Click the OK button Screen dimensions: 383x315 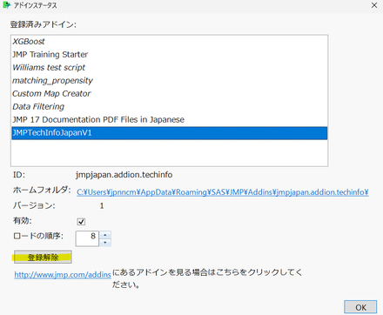[x=360, y=307]
